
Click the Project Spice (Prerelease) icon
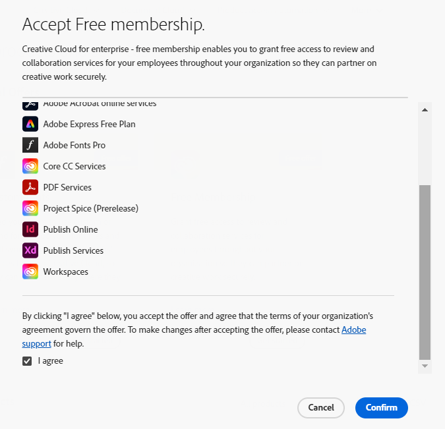click(x=30, y=208)
